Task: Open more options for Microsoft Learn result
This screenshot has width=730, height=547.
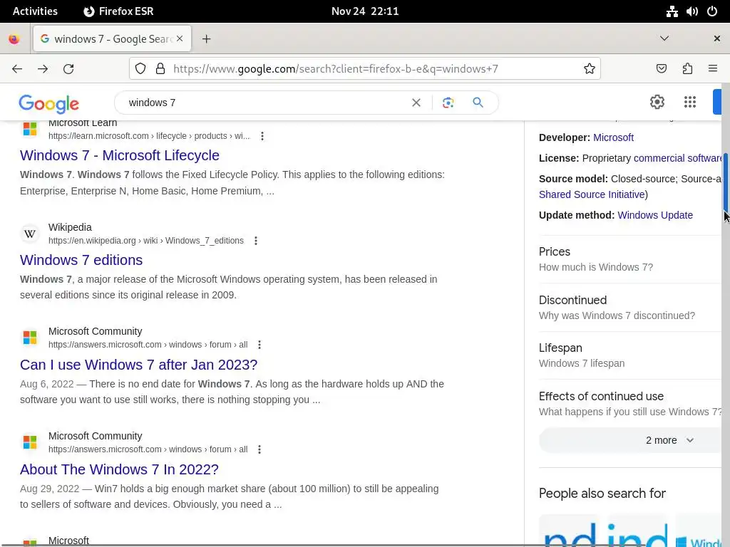Action: pyautogui.click(x=262, y=136)
